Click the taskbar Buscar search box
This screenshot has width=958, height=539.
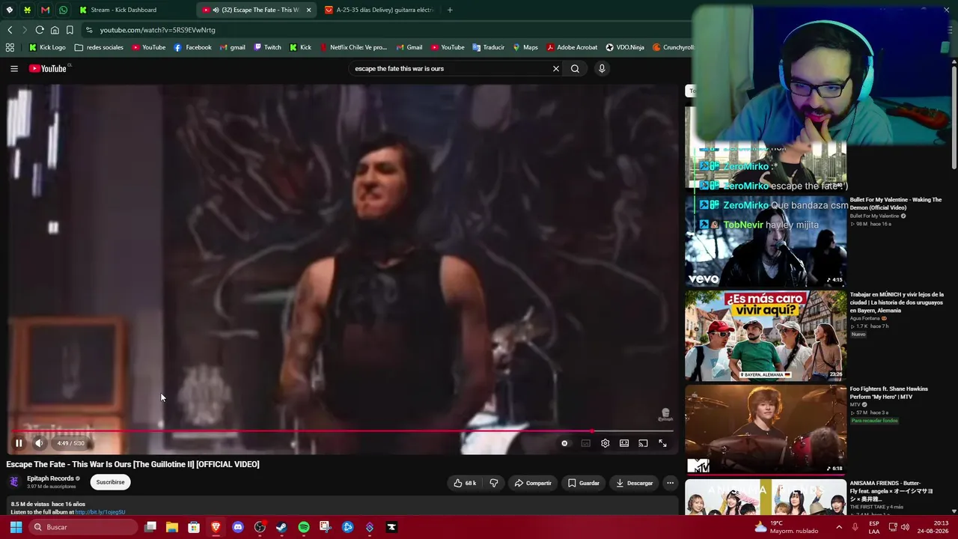84,527
